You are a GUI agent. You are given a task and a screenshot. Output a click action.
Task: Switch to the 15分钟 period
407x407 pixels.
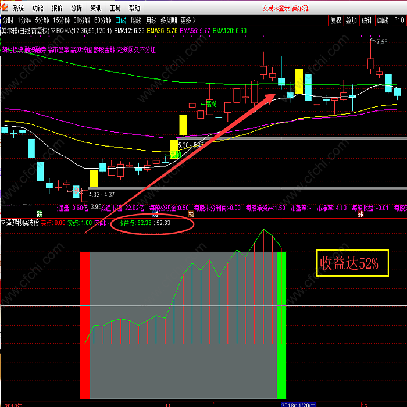61,20
